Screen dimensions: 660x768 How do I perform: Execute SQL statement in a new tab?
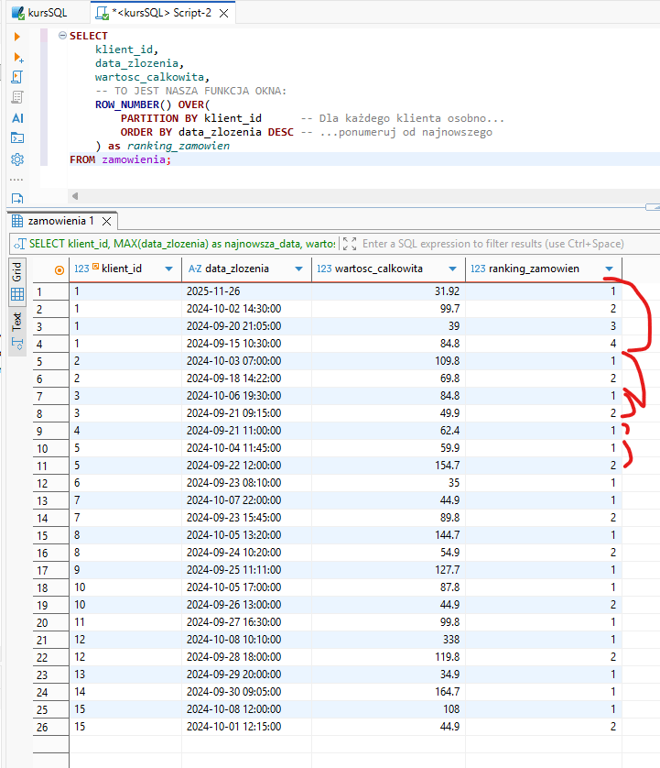pyautogui.click(x=17, y=57)
